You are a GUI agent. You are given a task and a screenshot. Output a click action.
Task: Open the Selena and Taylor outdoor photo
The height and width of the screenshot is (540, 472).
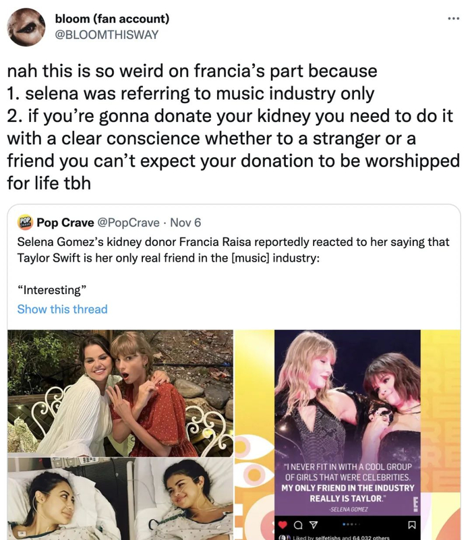click(x=120, y=393)
